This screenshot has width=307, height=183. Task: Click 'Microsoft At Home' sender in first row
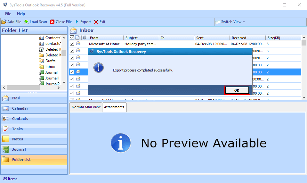point(104,44)
